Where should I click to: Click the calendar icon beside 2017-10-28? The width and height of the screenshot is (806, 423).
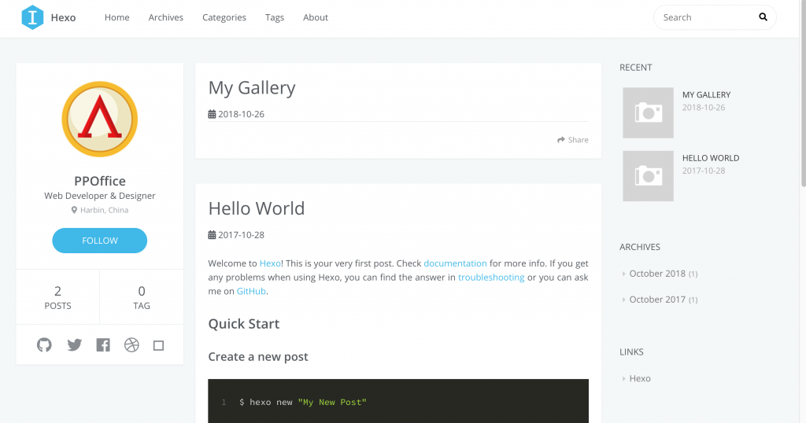click(x=212, y=234)
